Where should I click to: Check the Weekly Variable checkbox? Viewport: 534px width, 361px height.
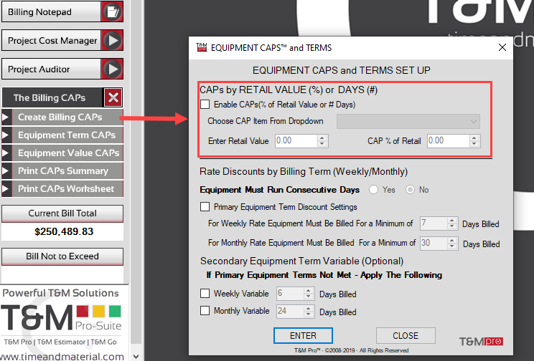[205, 294]
